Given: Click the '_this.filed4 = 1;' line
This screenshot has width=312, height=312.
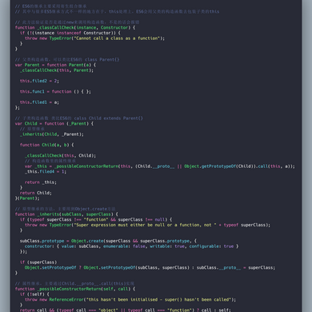Looking at the screenshot, I should point(46,171).
